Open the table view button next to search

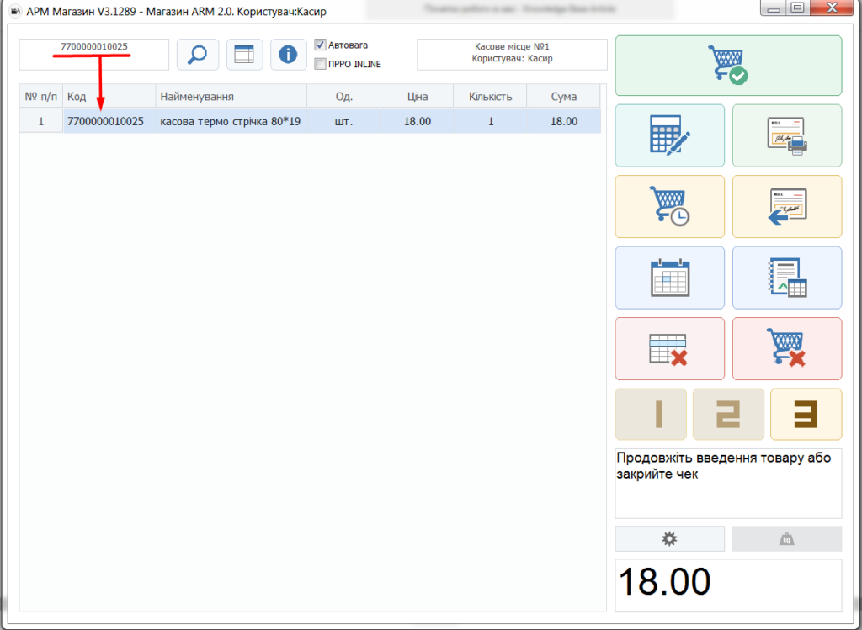point(244,55)
